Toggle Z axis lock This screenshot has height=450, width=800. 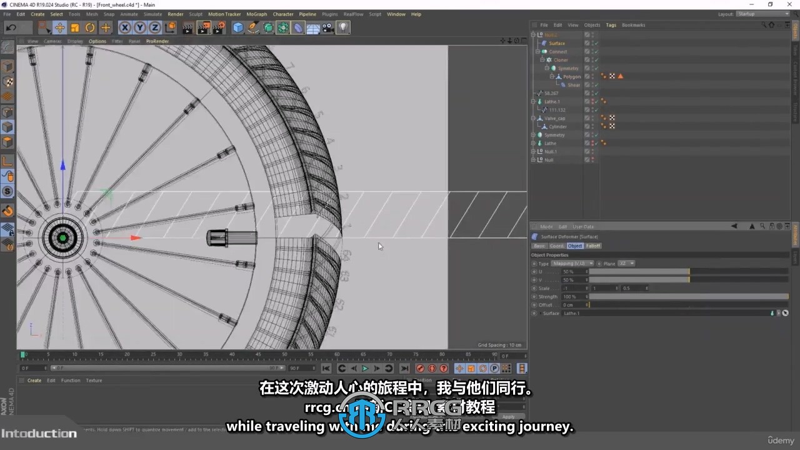(154, 27)
